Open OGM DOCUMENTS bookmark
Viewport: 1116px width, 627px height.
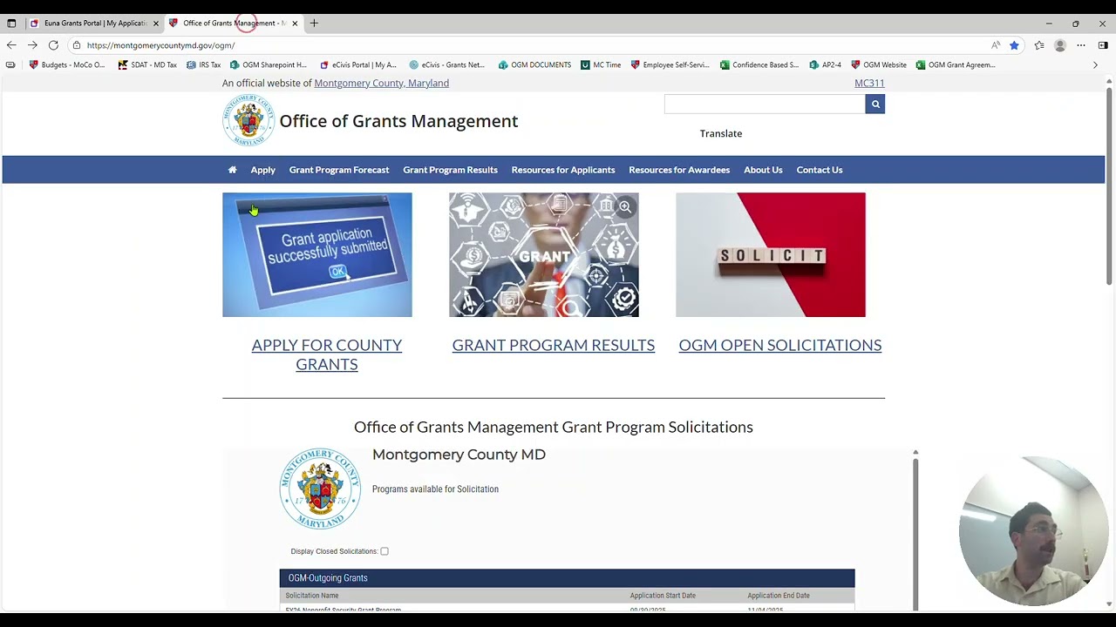(x=535, y=64)
